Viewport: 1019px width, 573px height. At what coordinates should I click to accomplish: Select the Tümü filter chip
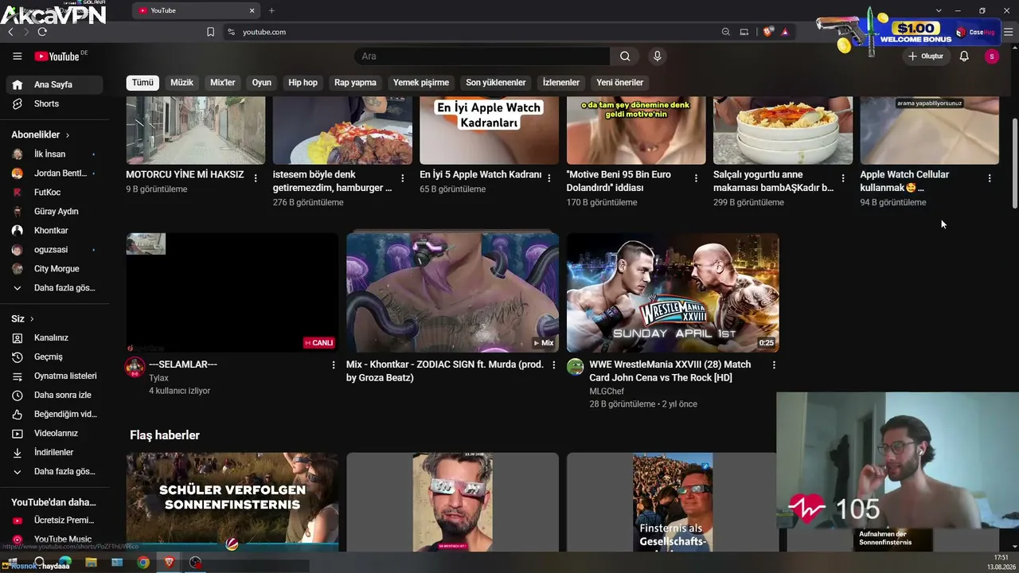coord(143,83)
